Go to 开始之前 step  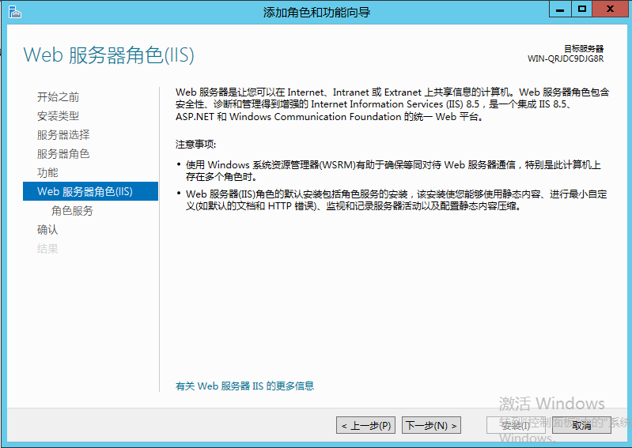point(58,97)
